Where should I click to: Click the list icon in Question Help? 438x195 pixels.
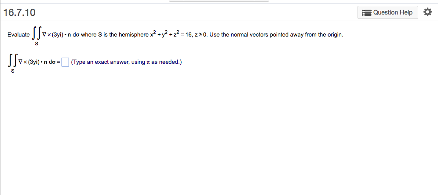tap(366, 13)
